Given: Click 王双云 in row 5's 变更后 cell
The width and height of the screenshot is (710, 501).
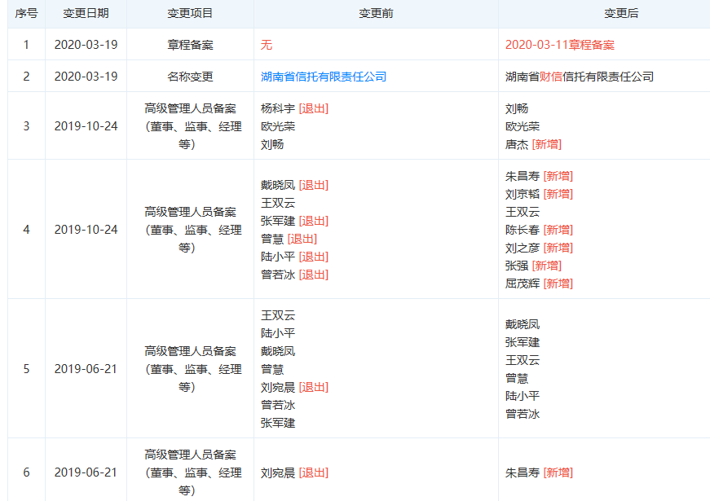Looking at the screenshot, I should click(x=522, y=360).
